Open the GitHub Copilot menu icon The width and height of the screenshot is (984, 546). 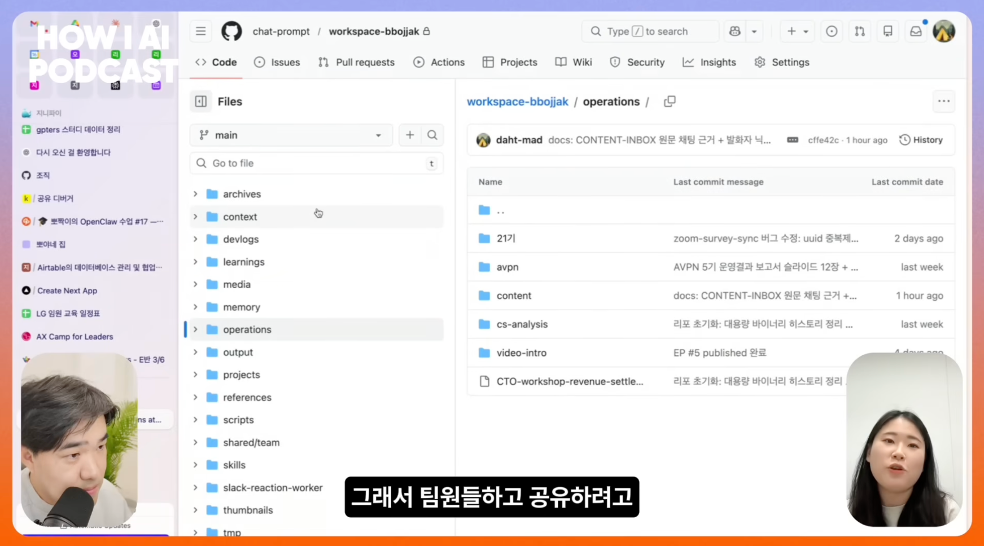pyautogui.click(x=734, y=31)
